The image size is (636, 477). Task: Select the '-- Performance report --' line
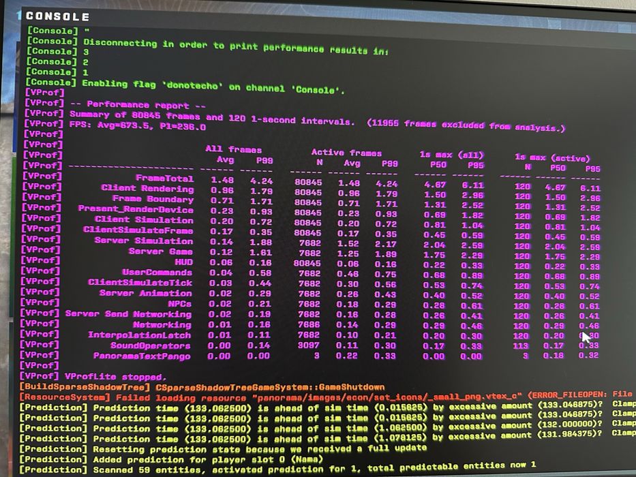[115, 104]
